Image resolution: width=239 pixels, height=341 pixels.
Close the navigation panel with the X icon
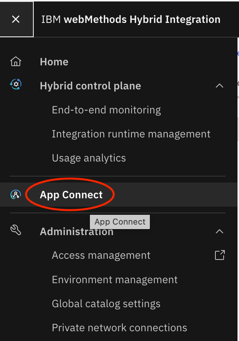pyautogui.click(x=16, y=19)
